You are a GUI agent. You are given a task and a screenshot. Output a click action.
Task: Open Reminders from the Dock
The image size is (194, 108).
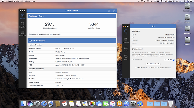[x=78, y=104]
